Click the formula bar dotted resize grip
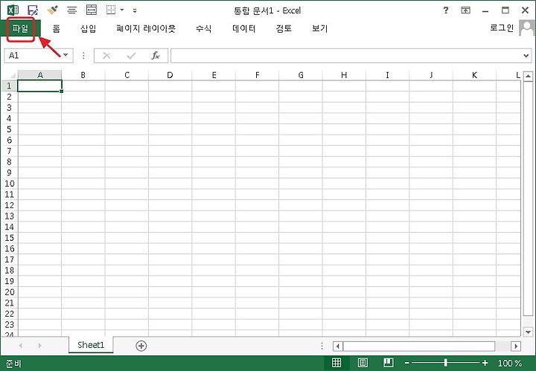Viewport: 536px width, 371px height. (x=83, y=56)
